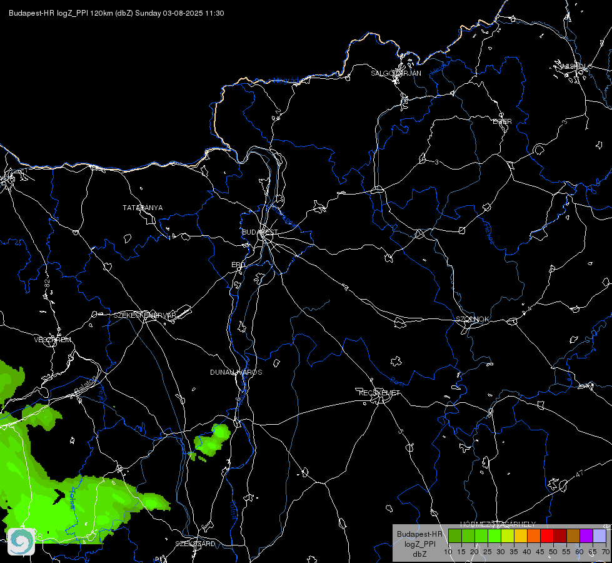This screenshot has width=612, height=563.
Task: Click the legend value 70
Action: click(605, 552)
